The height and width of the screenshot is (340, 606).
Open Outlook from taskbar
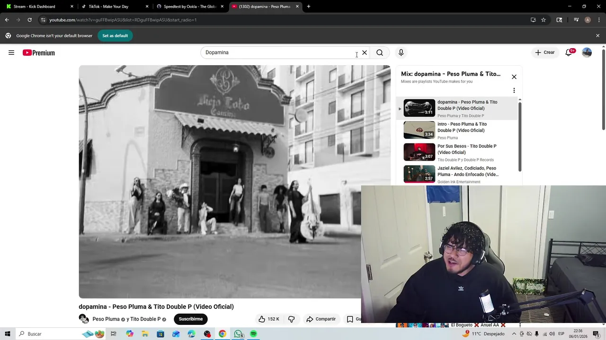(176, 334)
